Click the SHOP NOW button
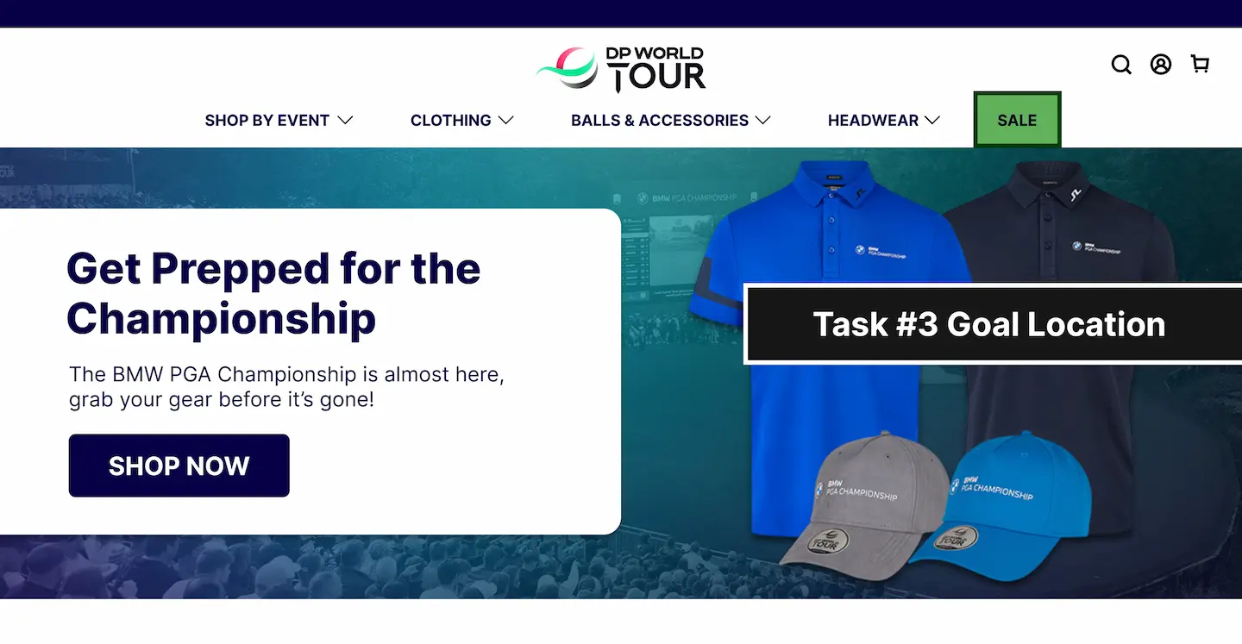1242x644 pixels. 179,466
